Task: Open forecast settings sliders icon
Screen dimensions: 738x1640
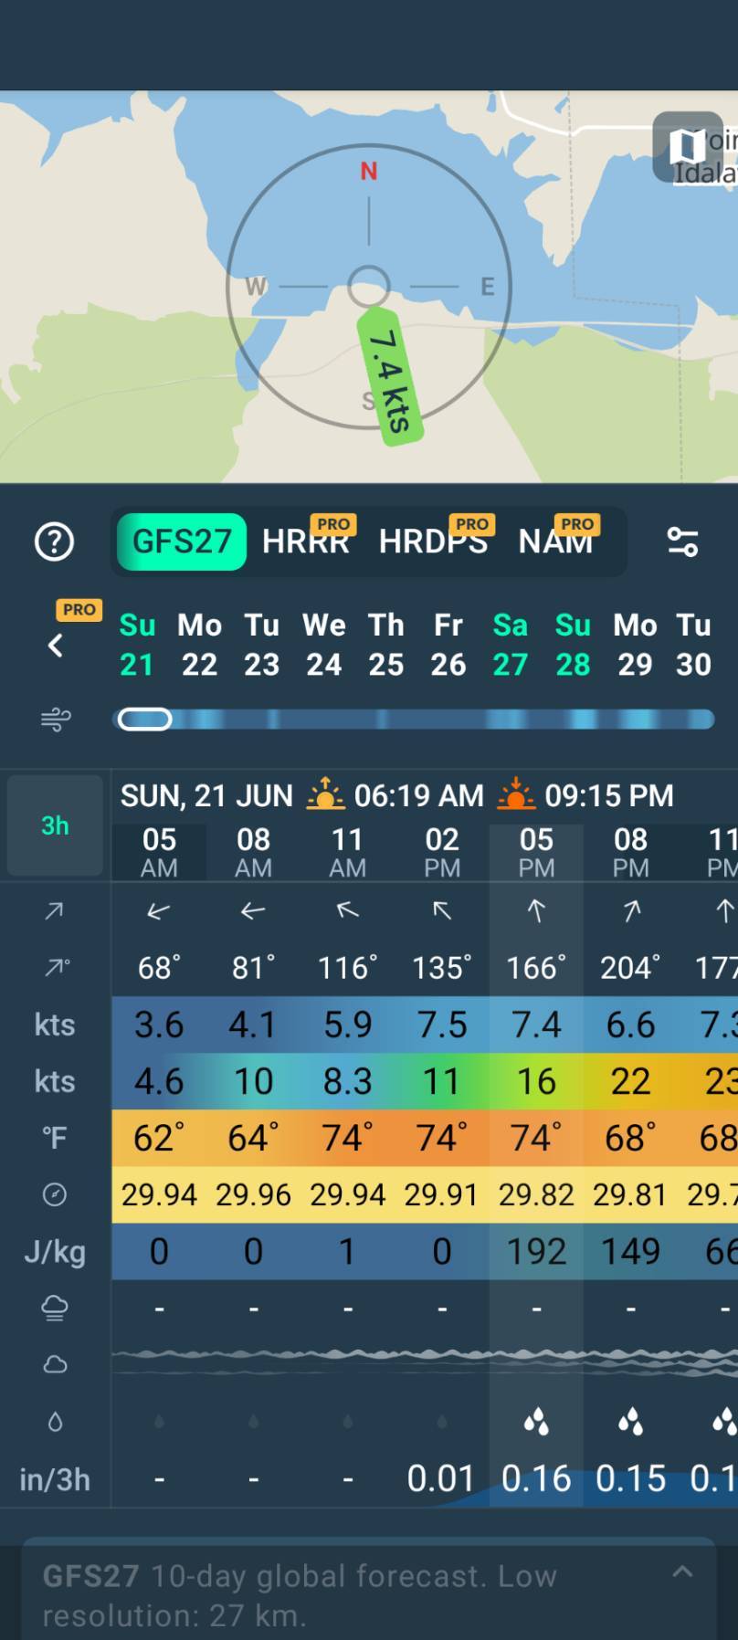Action: pos(682,541)
